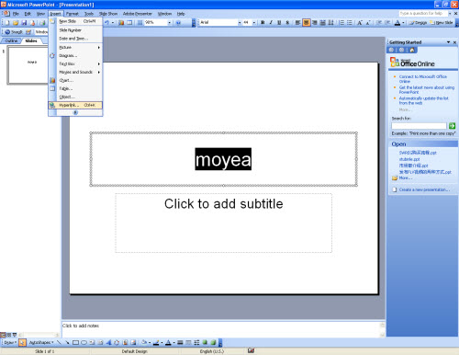This screenshot has height=355, width=459.
Task: Click Decrease Font Size icon
Action: [368, 22]
